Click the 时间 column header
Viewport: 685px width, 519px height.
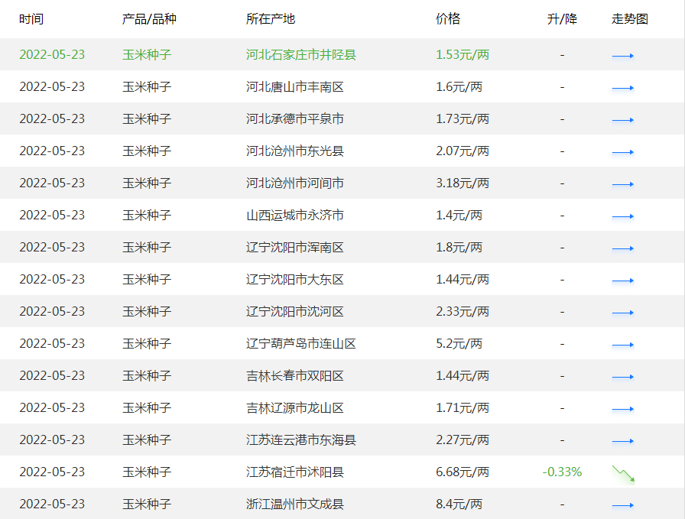[x=31, y=18]
